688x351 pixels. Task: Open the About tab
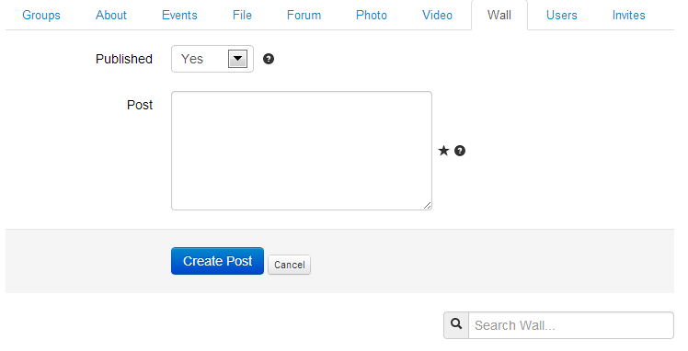[x=111, y=16]
